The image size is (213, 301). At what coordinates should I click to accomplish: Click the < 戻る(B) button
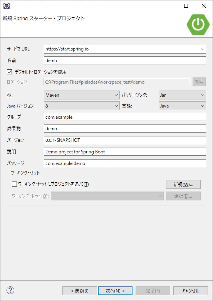point(80,291)
